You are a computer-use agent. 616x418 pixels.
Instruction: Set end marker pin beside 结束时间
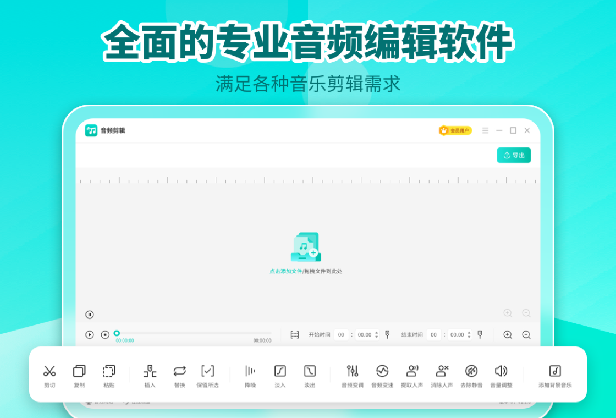point(480,334)
